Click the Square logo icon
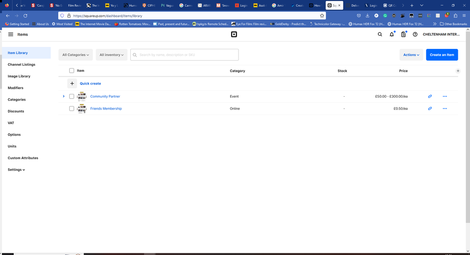Image resolution: width=470 pixels, height=255 pixels. [x=234, y=34]
